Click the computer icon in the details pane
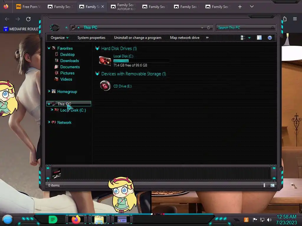Image resolution: width=302 pixels, height=226 pixels. (x=57, y=173)
